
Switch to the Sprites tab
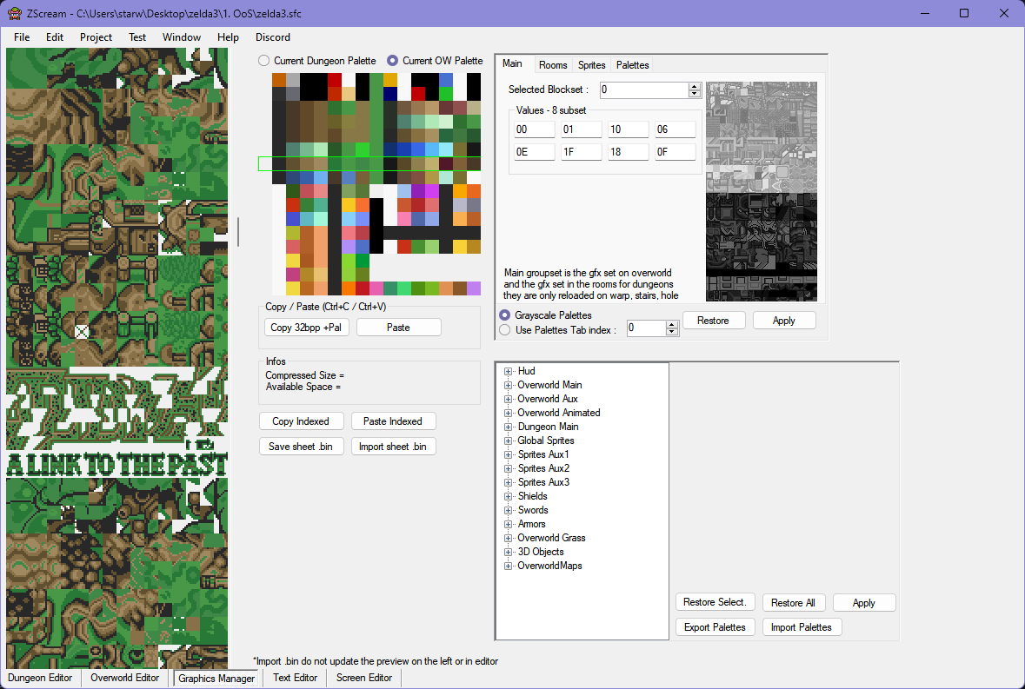coord(591,65)
